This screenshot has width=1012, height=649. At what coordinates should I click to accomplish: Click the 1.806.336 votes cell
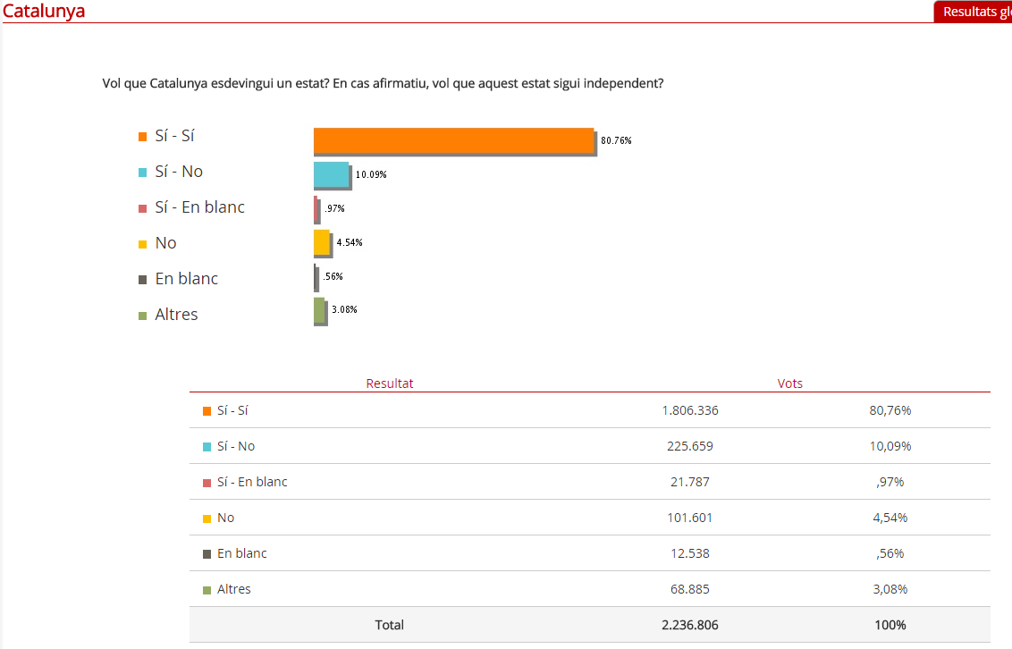pyautogui.click(x=689, y=410)
